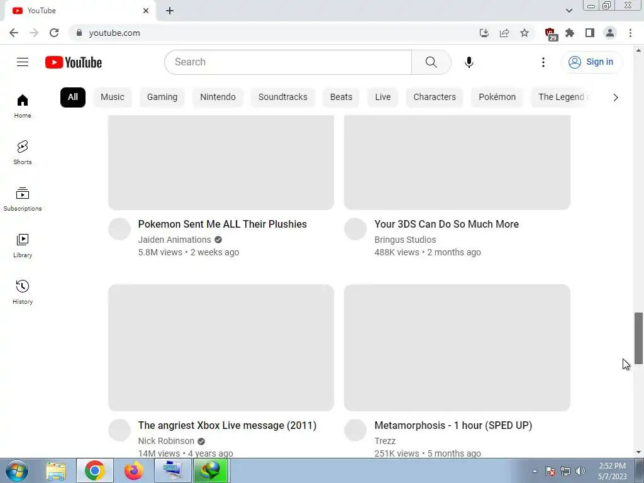Screen dimensions: 644x483
Task: Open the YouTube guide hamburger menu
Action: click(23, 62)
